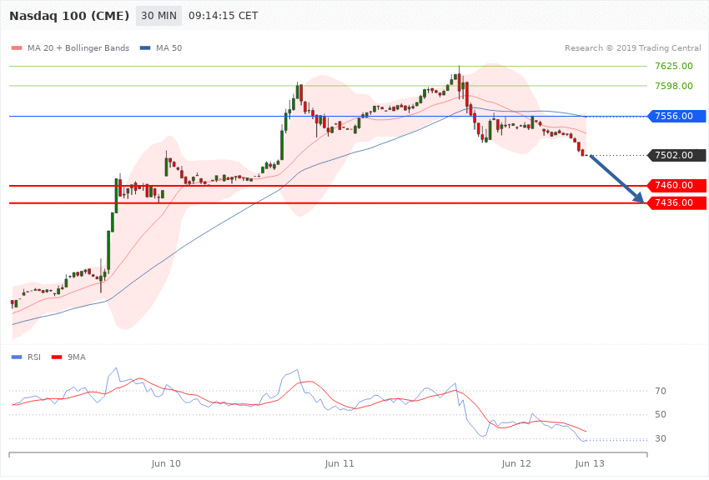The width and height of the screenshot is (709, 480).
Task: Click the 9MA legend label
Action: (x=77, y=357)
